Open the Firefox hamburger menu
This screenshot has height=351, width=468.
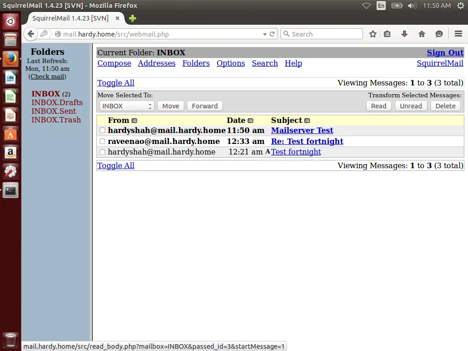(x=457, y=34)
